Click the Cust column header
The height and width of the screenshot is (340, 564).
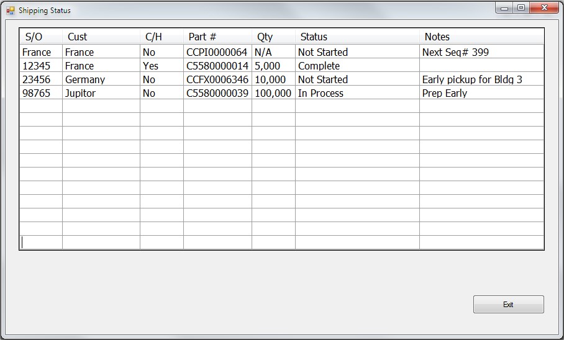[x=101, y=37]
